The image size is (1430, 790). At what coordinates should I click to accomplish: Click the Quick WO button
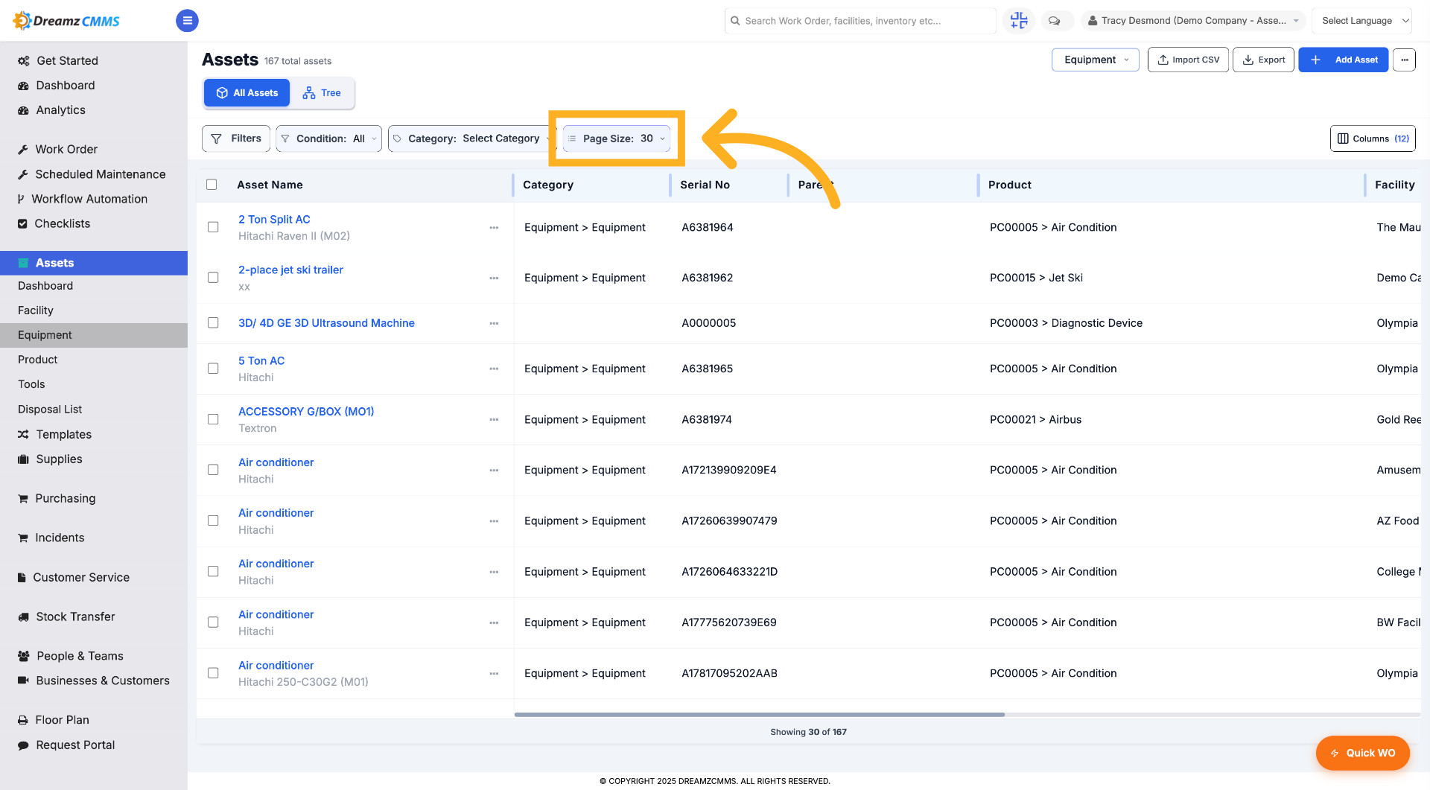[x=1363, y=753]
